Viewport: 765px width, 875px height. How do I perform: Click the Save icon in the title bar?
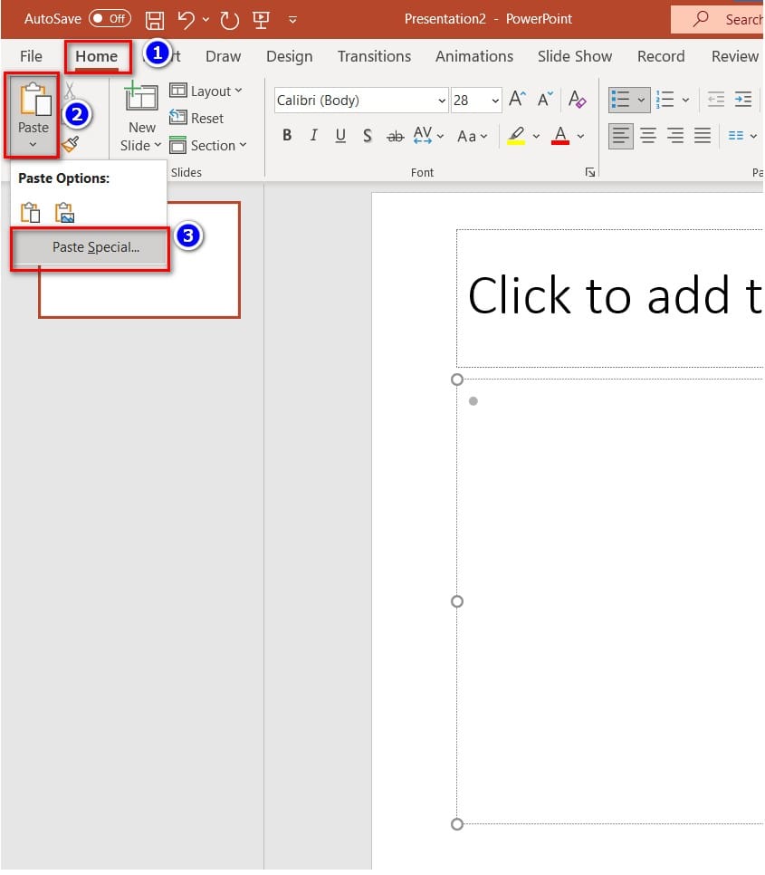pos(155,20)
